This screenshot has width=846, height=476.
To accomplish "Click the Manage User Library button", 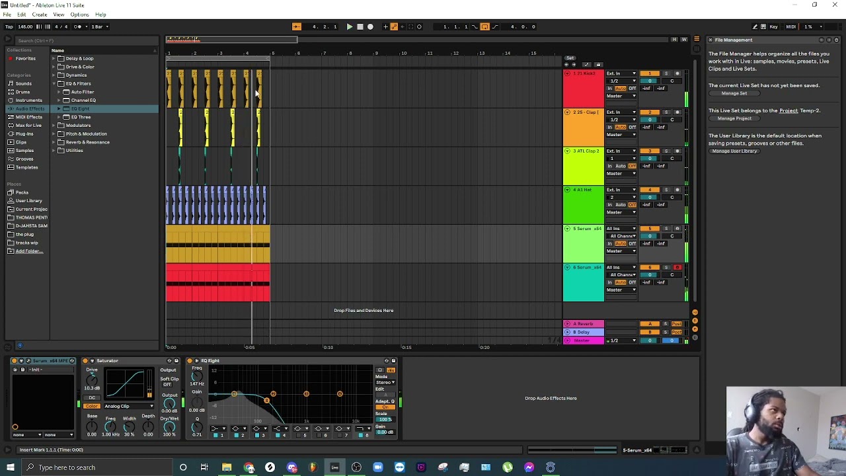I will click(734, 151).
